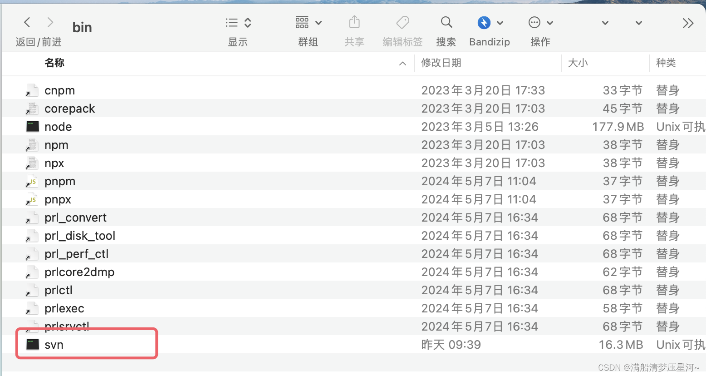Screen dimensions: 706x376
Task: Click the 前进 forward arrow
Action: (50, 22)
